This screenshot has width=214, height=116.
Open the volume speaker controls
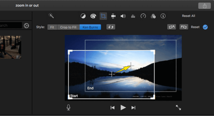123,16
